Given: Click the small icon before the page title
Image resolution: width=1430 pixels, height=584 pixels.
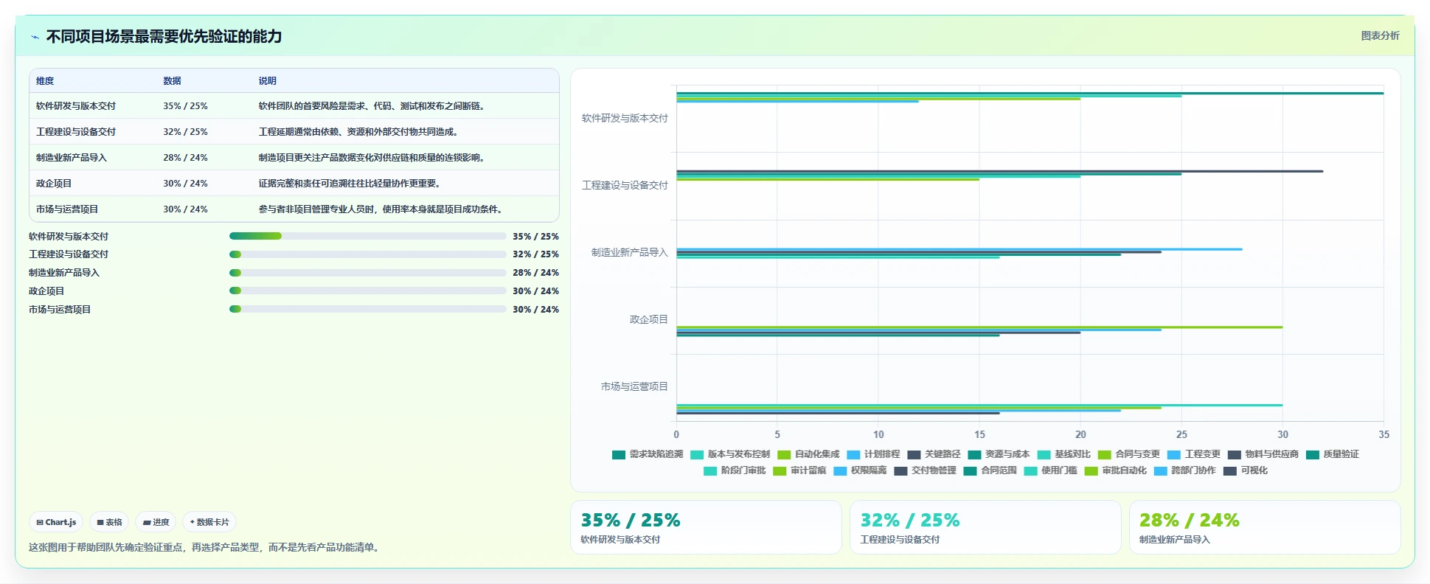Looking at the screenshot, I should click(x=35, y=37).
